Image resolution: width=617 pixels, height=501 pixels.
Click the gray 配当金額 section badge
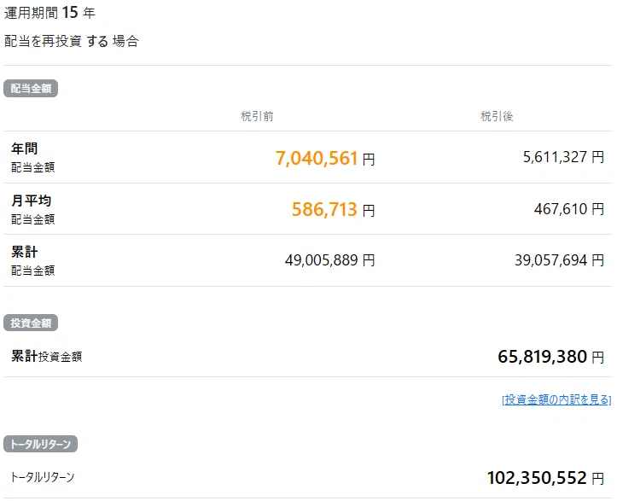(x=31, y=88)
